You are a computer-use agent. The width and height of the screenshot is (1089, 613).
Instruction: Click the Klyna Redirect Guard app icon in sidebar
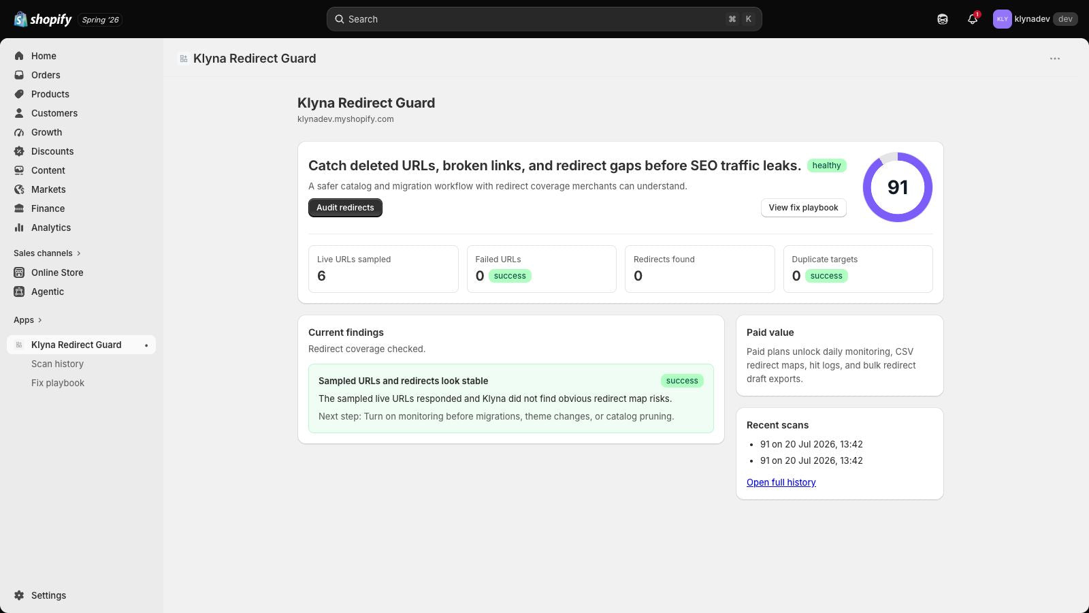point(19,345)
